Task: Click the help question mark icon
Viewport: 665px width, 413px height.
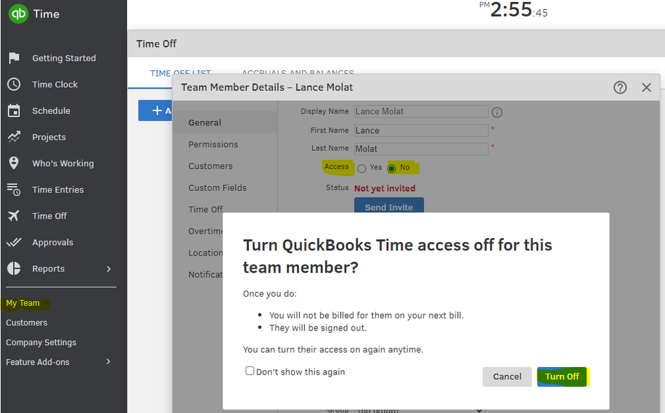Action: [620, 87]
